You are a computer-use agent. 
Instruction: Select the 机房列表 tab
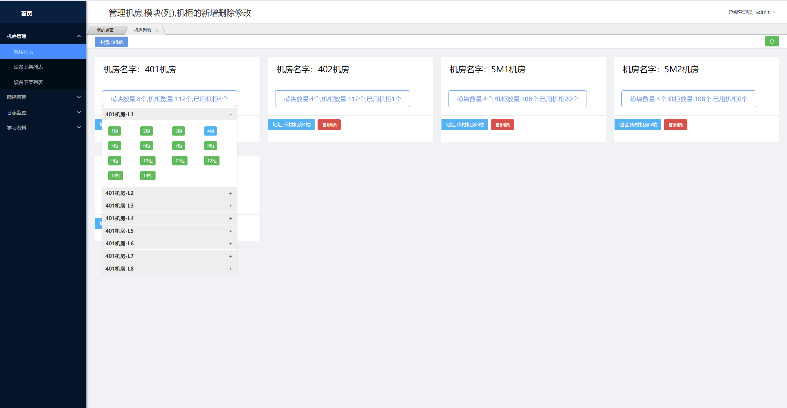point(142,30)
